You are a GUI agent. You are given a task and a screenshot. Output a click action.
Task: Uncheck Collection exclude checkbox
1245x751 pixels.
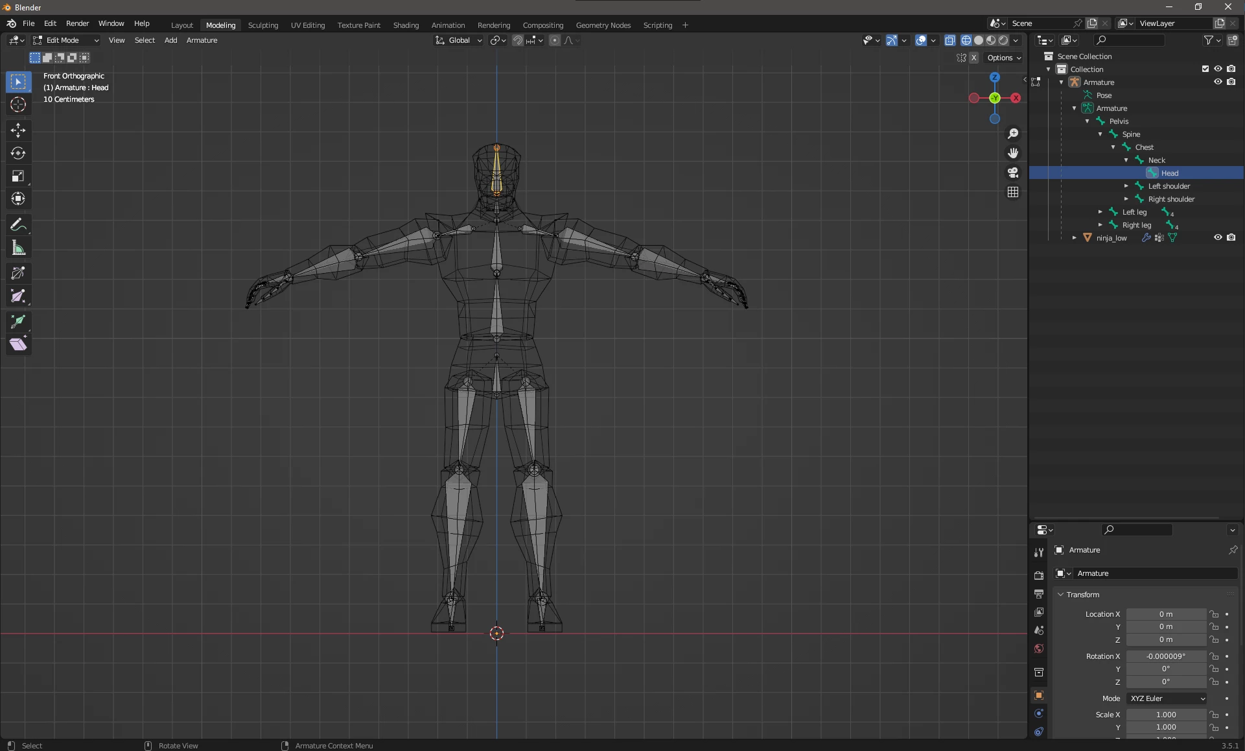coord(1205,69)
